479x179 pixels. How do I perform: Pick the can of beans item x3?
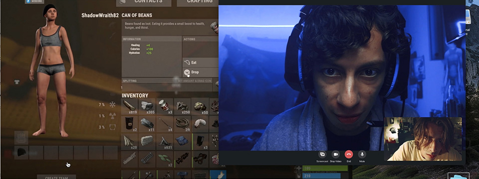[165, 106]
